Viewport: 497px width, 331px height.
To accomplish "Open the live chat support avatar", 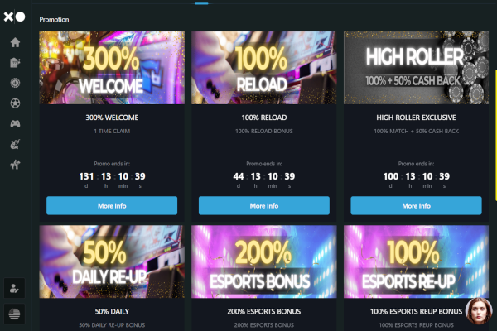I will pos(479,311).
